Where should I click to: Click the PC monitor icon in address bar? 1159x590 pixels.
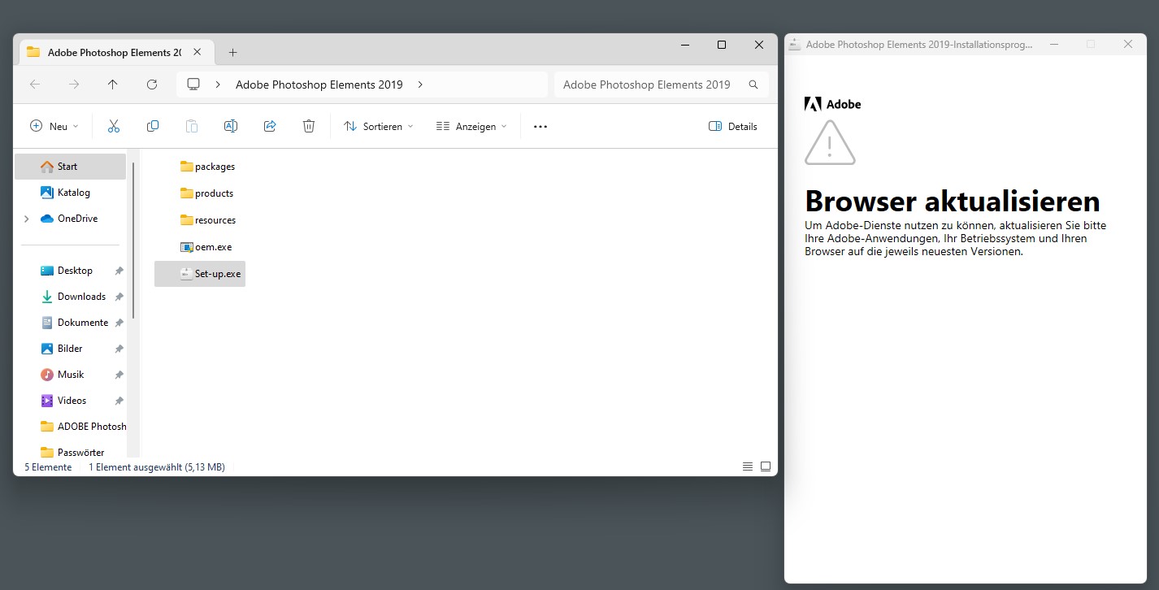[193, 85]
